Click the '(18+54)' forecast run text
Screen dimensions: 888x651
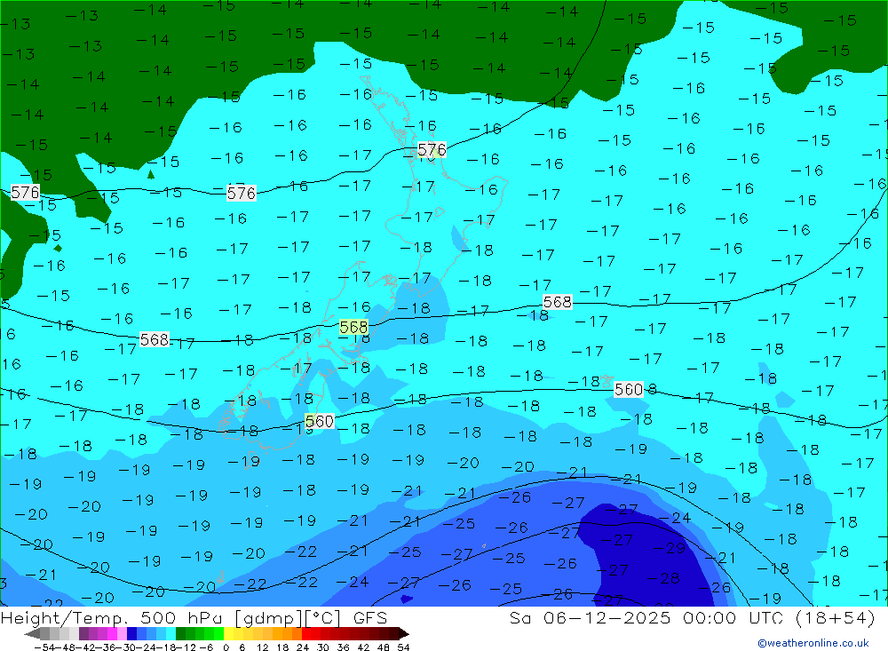(836, 617)
